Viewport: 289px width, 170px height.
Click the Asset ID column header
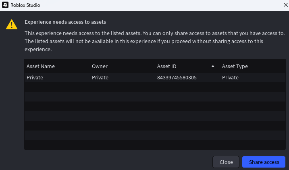[166, 66]
